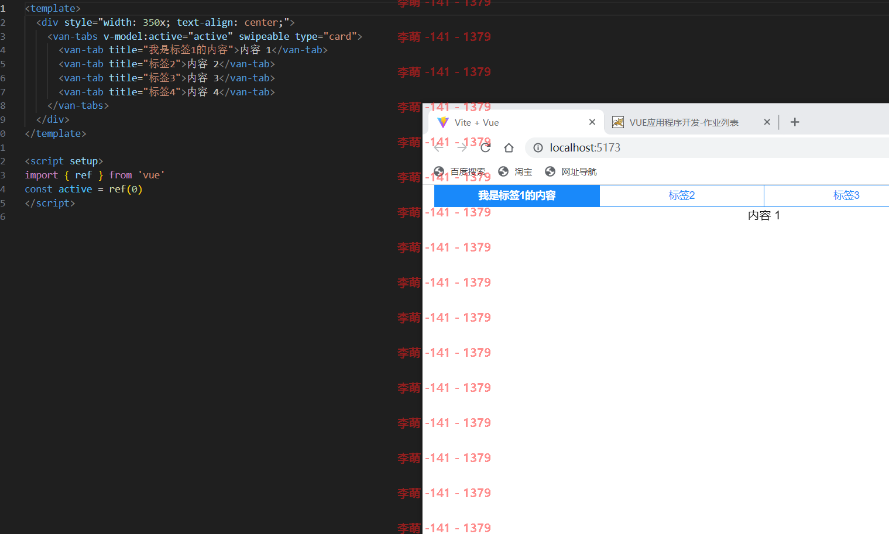Switch to the Vite + Vue browser tab
The height and width of the screenshot is (534, 889).
click(516, 122)
